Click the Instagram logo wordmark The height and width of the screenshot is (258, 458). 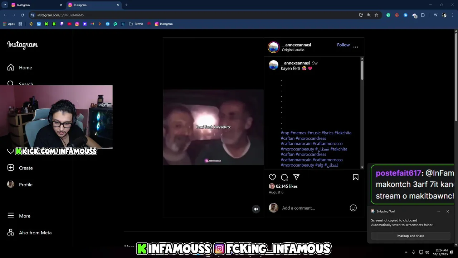(x=22, y=45)
